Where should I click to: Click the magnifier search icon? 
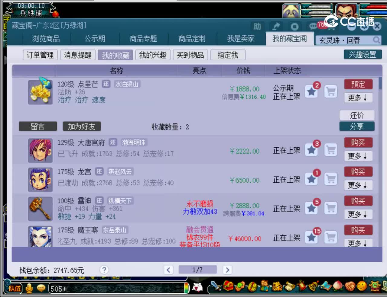(376, 40)
